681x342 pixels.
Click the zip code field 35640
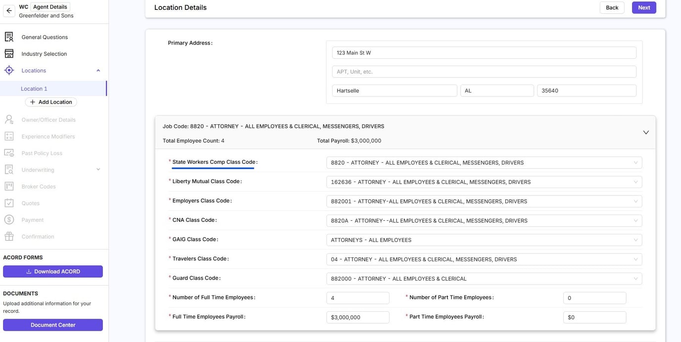pyautogui.click(x=586, y=91)
